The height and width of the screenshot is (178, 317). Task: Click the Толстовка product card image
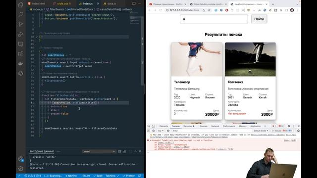coord(250,59)
